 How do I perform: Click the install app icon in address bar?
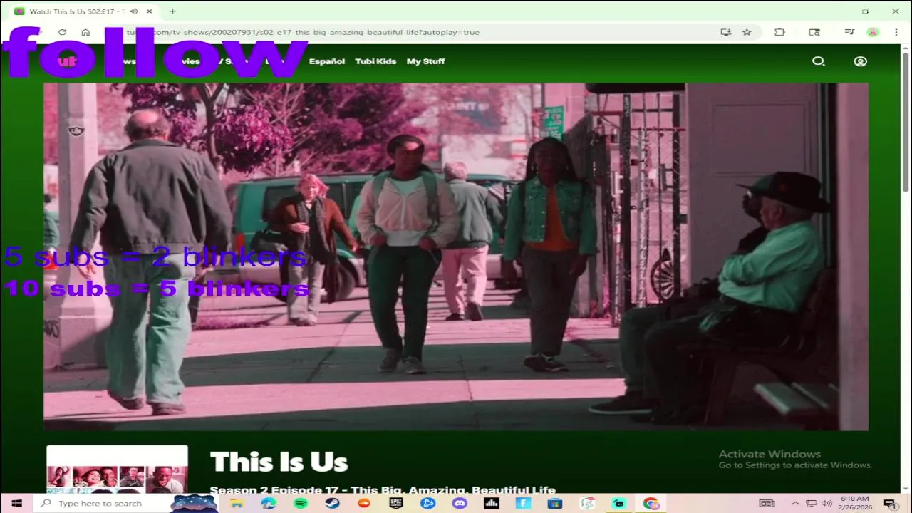(x=726, y=32)
